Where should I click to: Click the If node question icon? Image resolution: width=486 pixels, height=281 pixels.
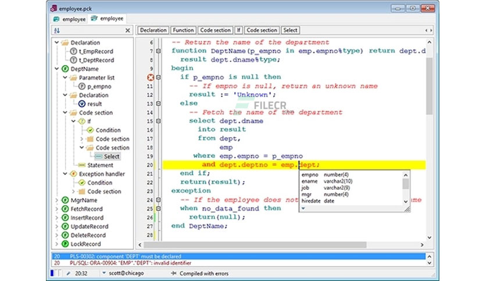pyautogui.click(x=82, y=121)
